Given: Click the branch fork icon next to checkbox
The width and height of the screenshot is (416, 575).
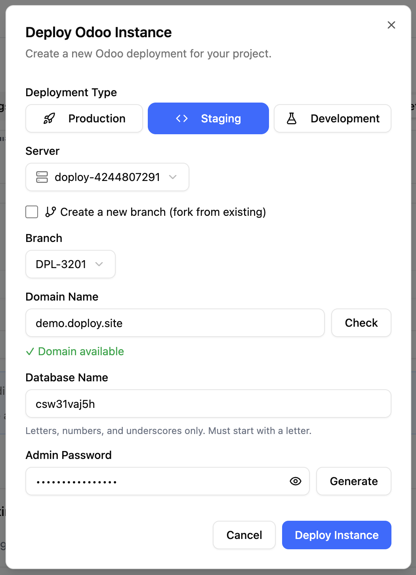Looking at the screenshot, I should pos(50,212).
